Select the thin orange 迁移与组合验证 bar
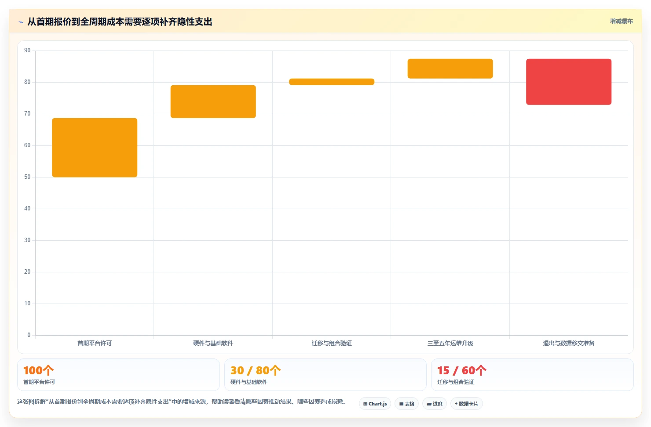The height and width of the screenshot is (427, 651). [x=332, y=82]
